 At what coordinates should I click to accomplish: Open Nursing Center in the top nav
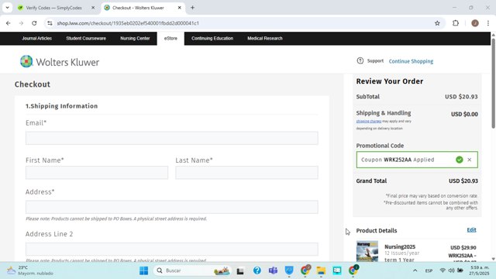click(x=135, y=38)
